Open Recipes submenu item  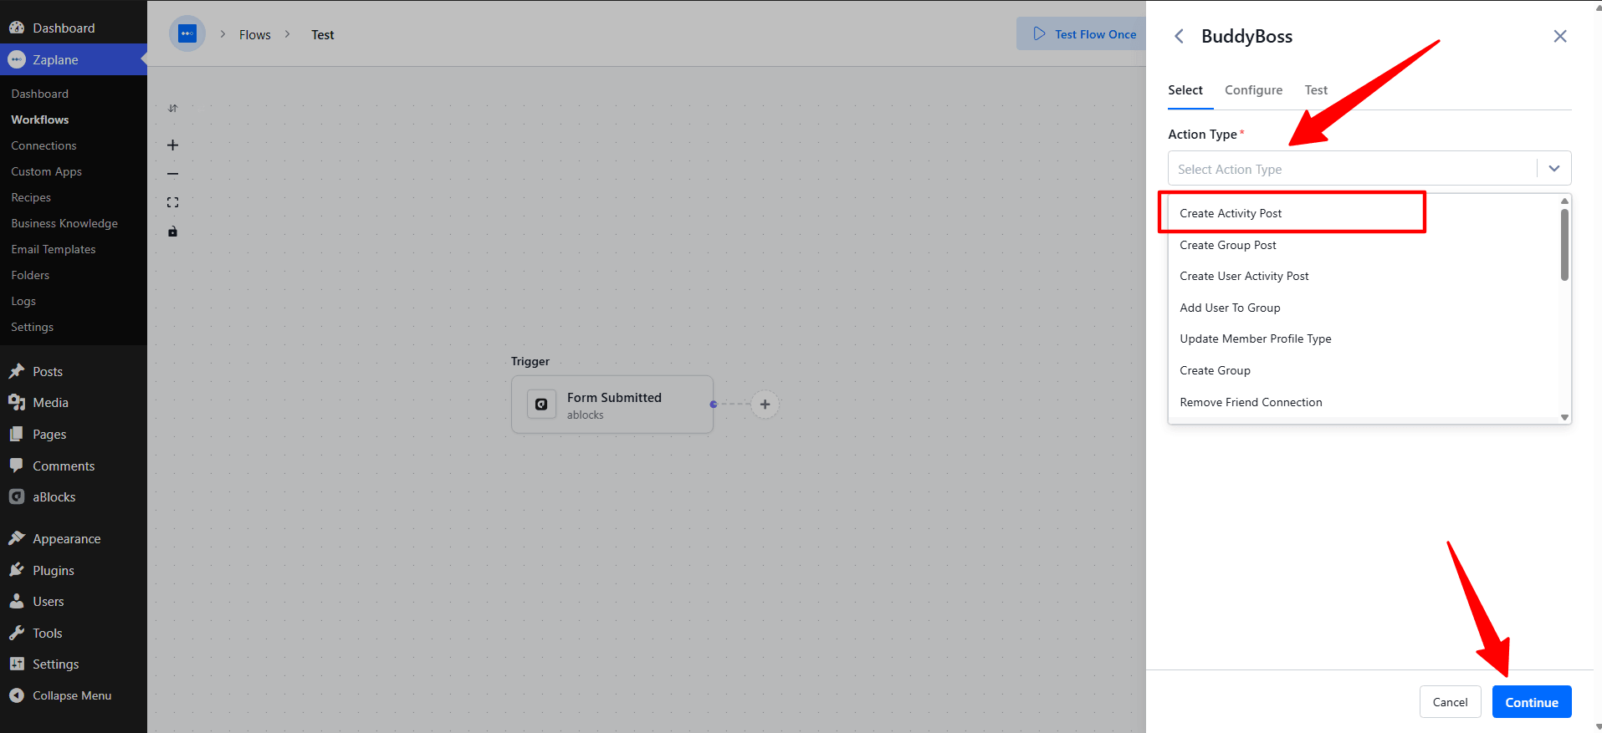tap(31, 197)
